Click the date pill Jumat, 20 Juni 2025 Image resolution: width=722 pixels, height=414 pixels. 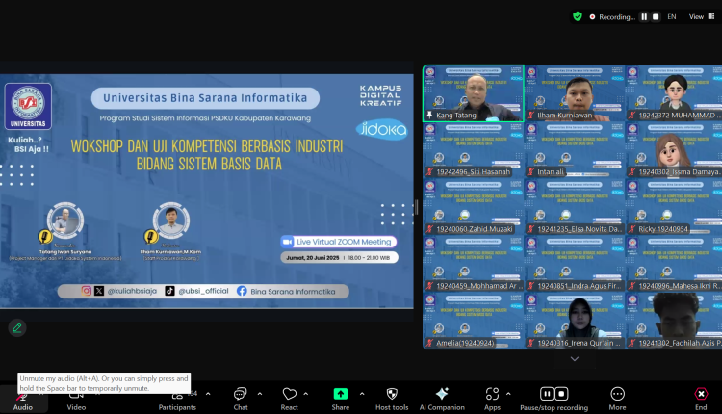click(340, 257)
